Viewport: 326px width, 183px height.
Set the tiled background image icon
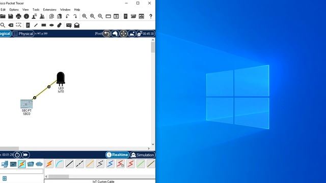point(132,34)
